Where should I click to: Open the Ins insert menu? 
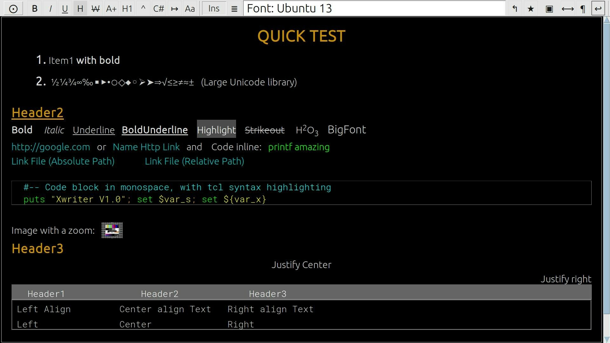[x=214, y=9]
